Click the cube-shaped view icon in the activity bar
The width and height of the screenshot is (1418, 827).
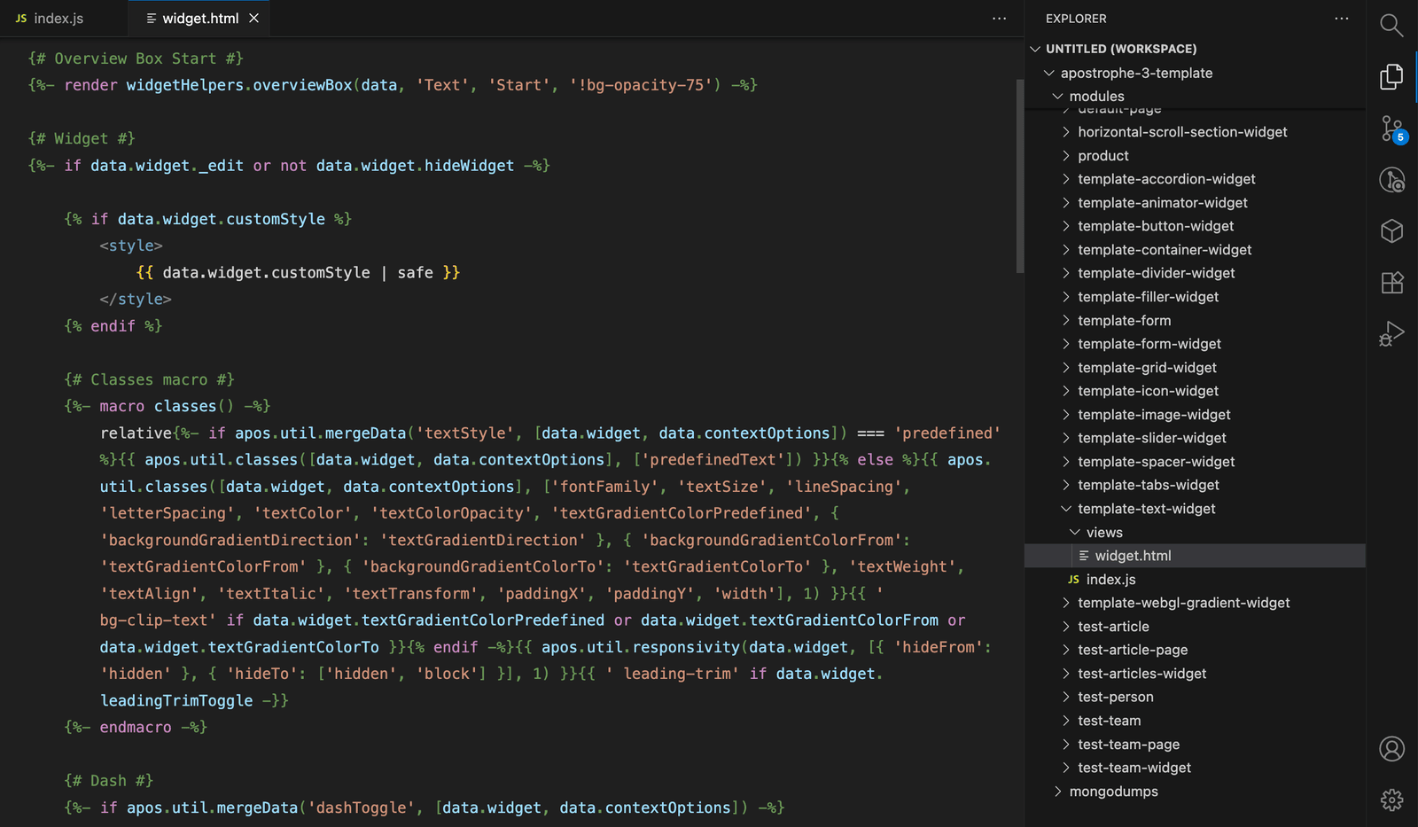click(x=1391, y=230)
